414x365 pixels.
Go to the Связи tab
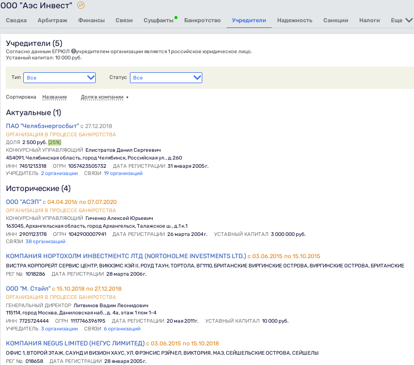124,20
